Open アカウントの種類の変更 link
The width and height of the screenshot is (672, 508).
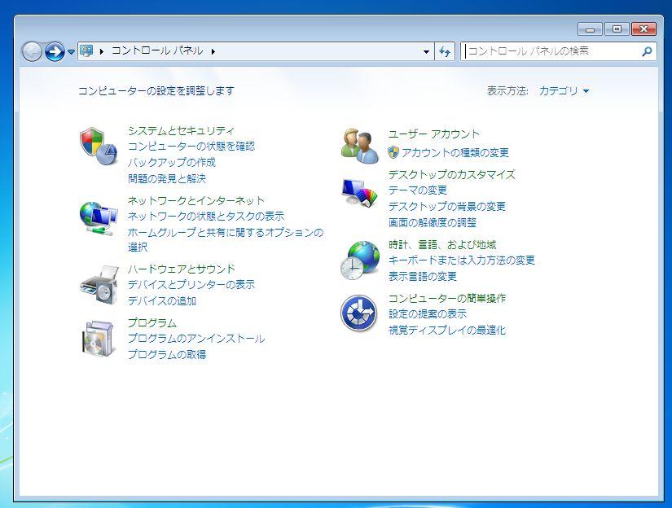pyautogui.click(x=455, y=152)
